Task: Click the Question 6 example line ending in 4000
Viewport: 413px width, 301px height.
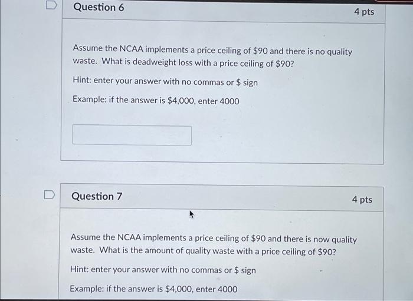Action: click(x=156, y=100)
